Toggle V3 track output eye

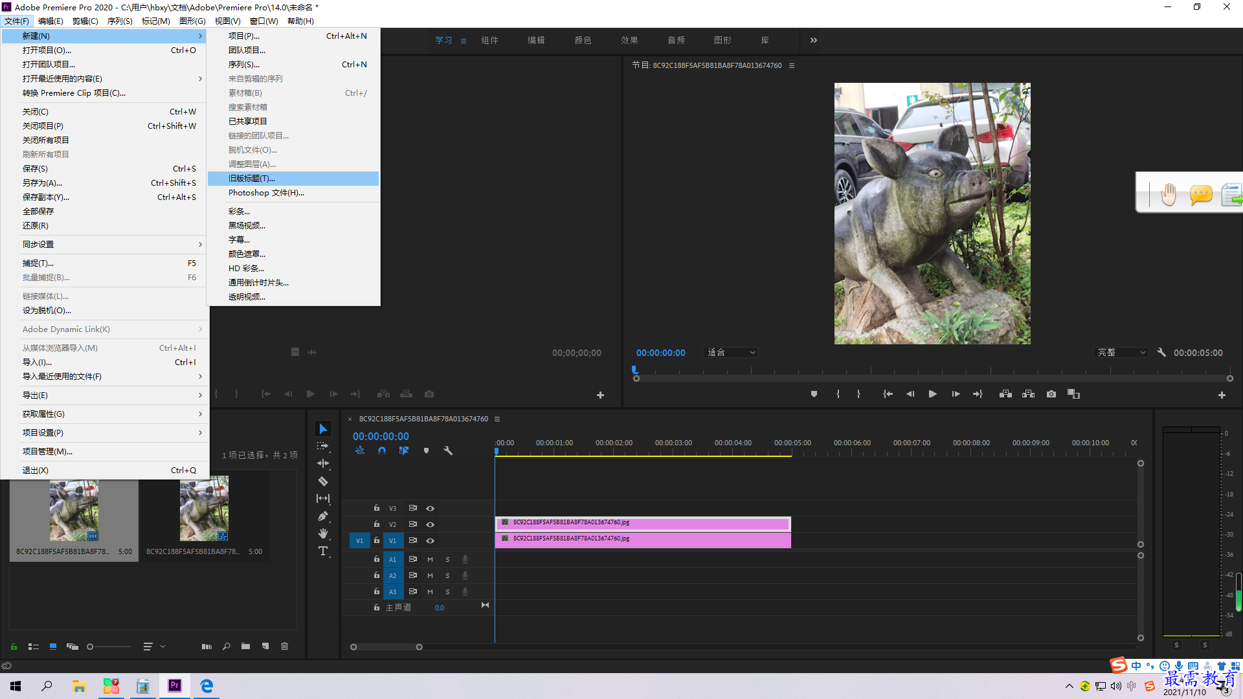click(430, 508)
